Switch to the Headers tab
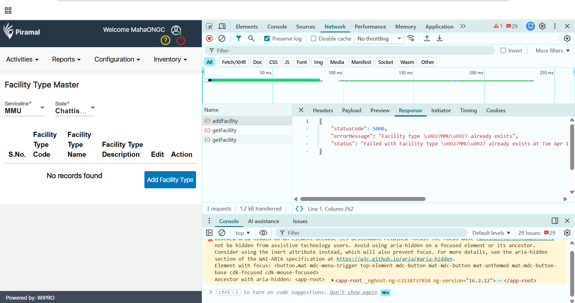 pos(323,111)
